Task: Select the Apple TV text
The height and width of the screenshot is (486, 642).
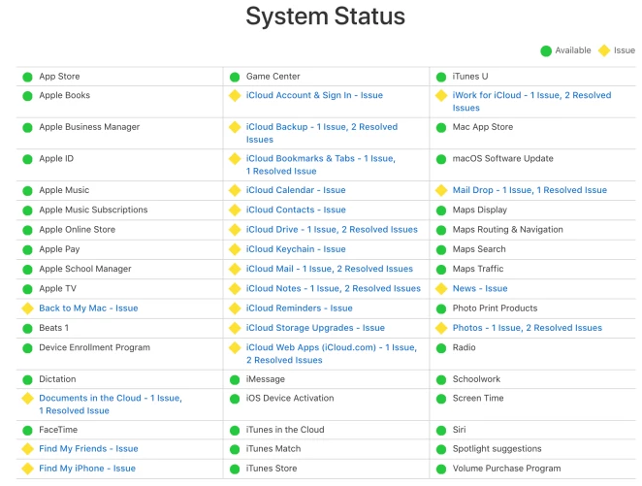Action: 57,289
